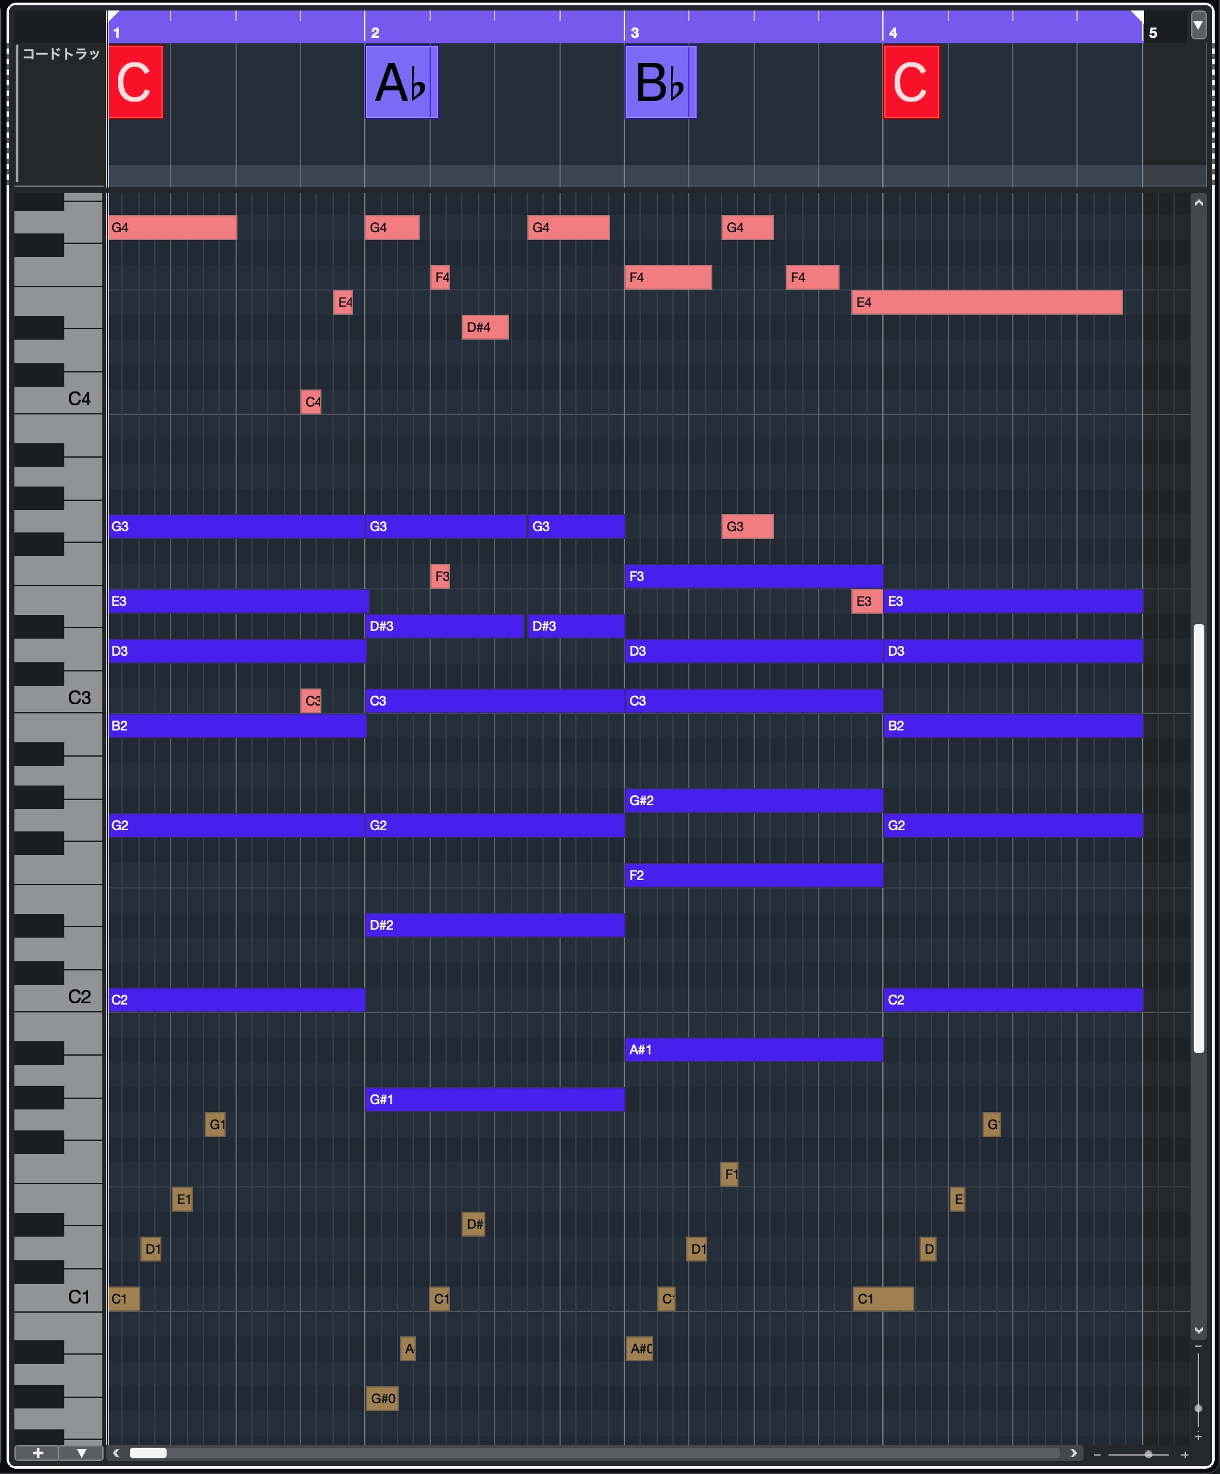This screenshot has height=1474, width=1220.
Task: Select the short C4 note
Action: pos(311,402)
